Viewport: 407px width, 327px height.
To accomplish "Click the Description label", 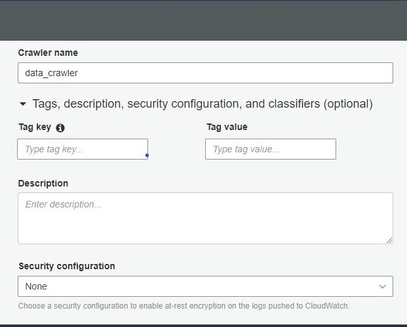I will tap(43, 183).
